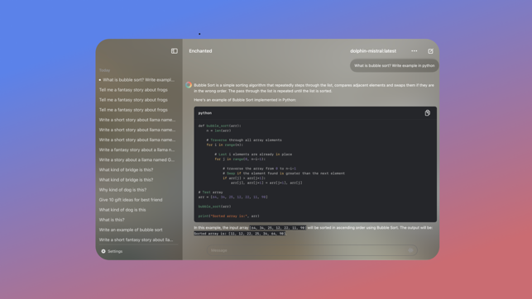Open 'Write a fantasy story about a llama n...' chat
532x299 pixels.
coord(137,149)
